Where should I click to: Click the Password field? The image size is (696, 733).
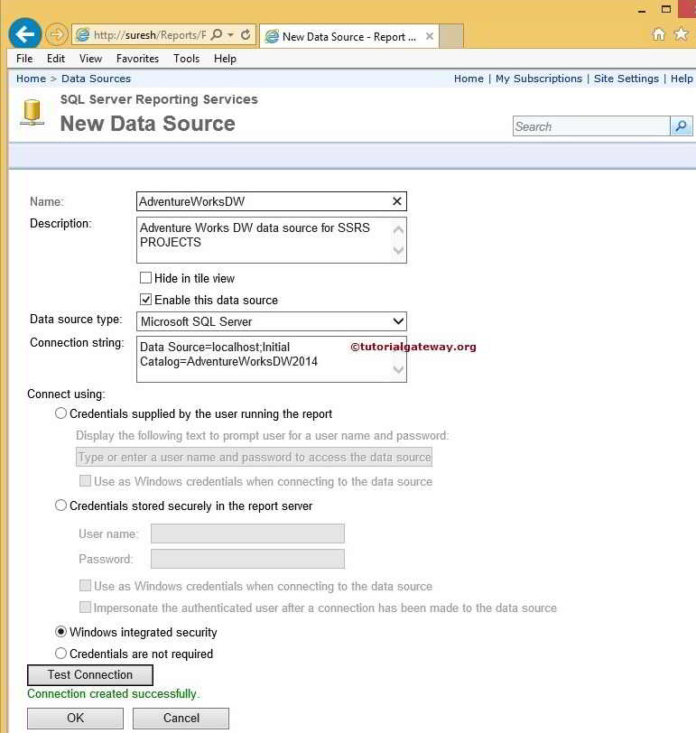click(247, 559)
